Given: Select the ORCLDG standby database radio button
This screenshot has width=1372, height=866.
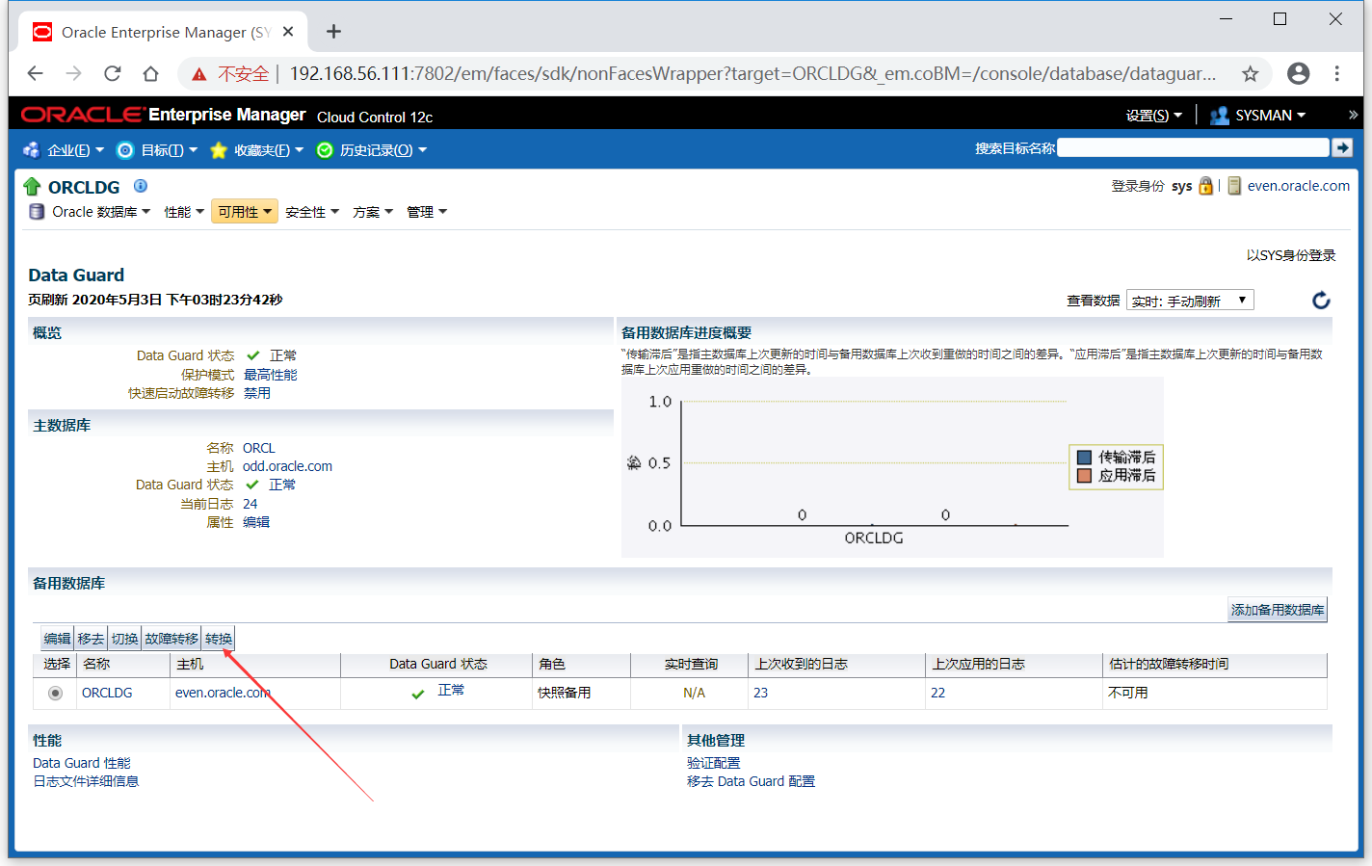Looking at the screenshot, I should point(55,693).
